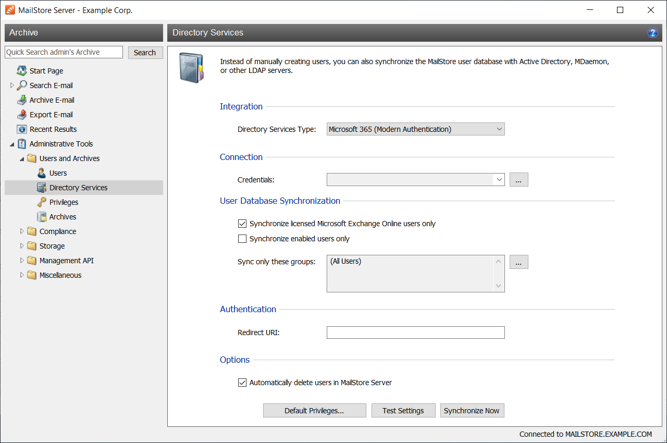This screenshot has width=667, height=443.
Task: Open the Directory Services Type dropdown
Action: pos(415,129)
